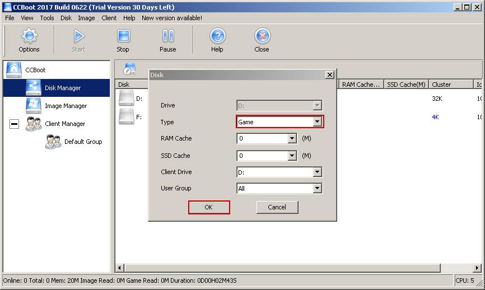
Task: Click the CPU status bar indicator
Action: tap(465, 280)
